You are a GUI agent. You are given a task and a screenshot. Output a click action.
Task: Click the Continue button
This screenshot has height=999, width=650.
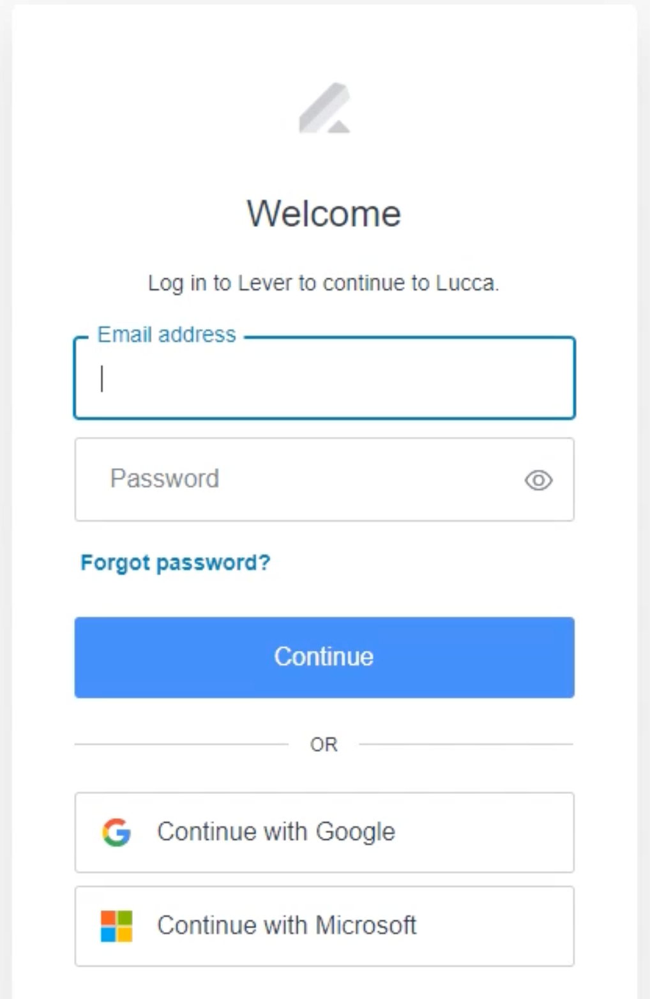click(324, 657)
